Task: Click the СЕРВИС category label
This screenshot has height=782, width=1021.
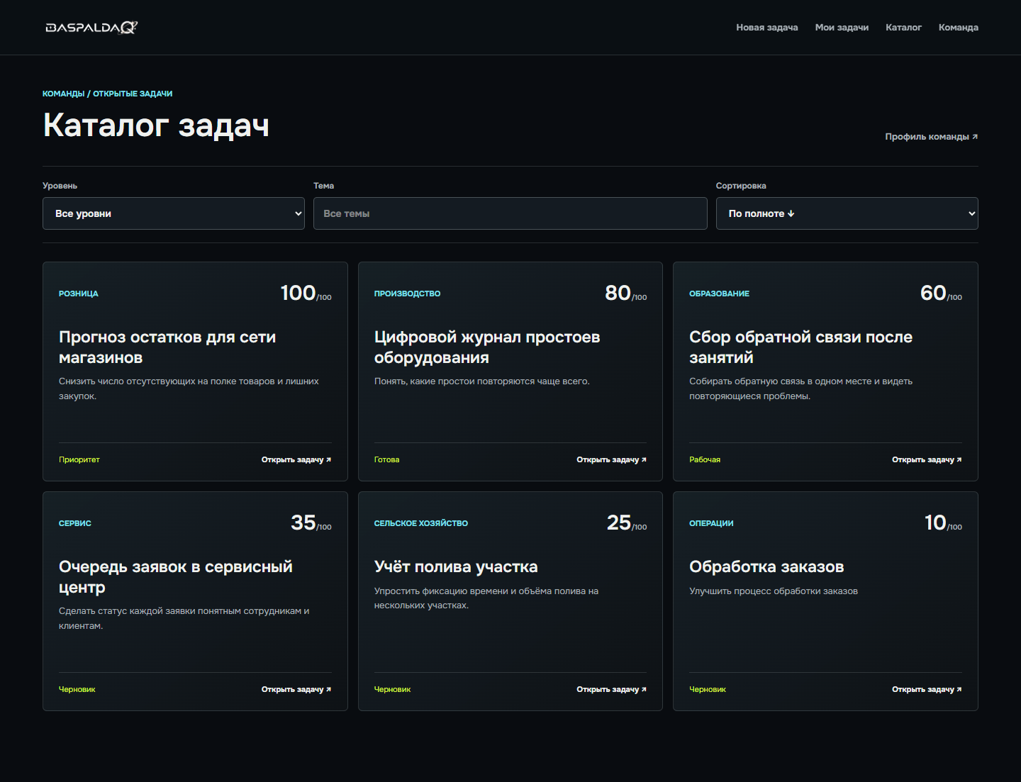Action: [75, 523]
